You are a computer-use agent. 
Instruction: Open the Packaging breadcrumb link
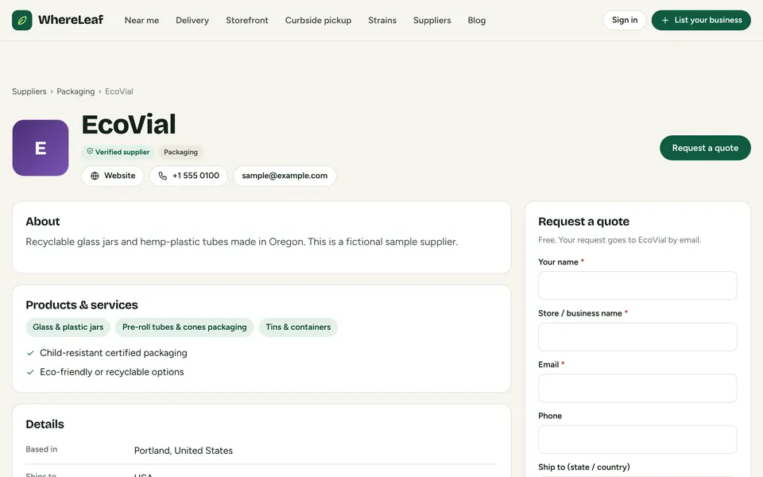[x=76, y=91]
